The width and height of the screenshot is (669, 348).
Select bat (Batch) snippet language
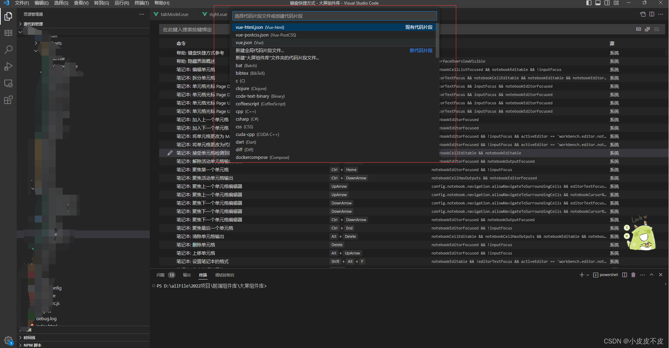pyautogui.click(x=334, y=66)
